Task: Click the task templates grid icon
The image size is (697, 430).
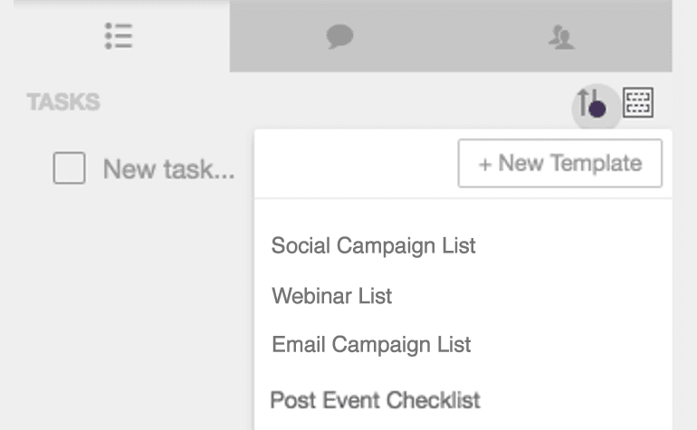Action: pyautogui.click(x=638, y=102)
